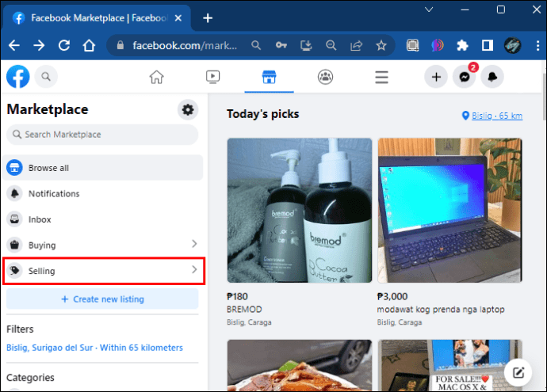The width and height of the screenshot is (547, 392).
Task: Go to Facebook Home feed icon
Action: click(157, 77)
